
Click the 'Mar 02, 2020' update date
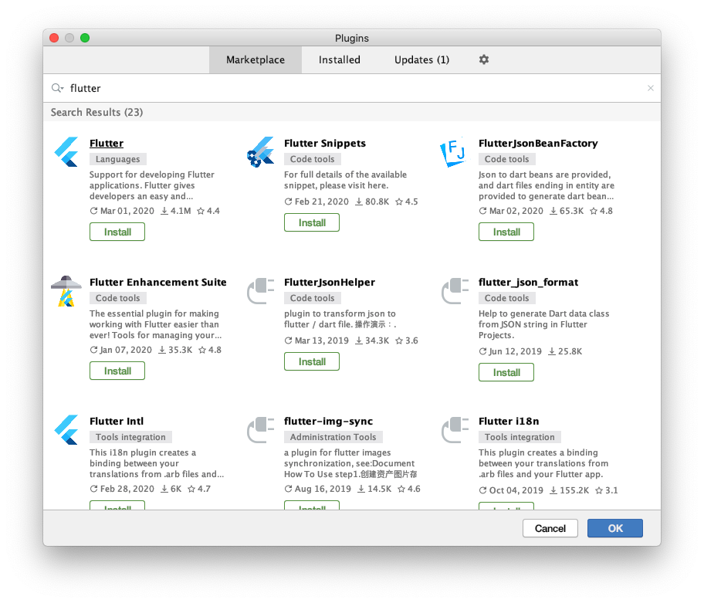point(511,211)
